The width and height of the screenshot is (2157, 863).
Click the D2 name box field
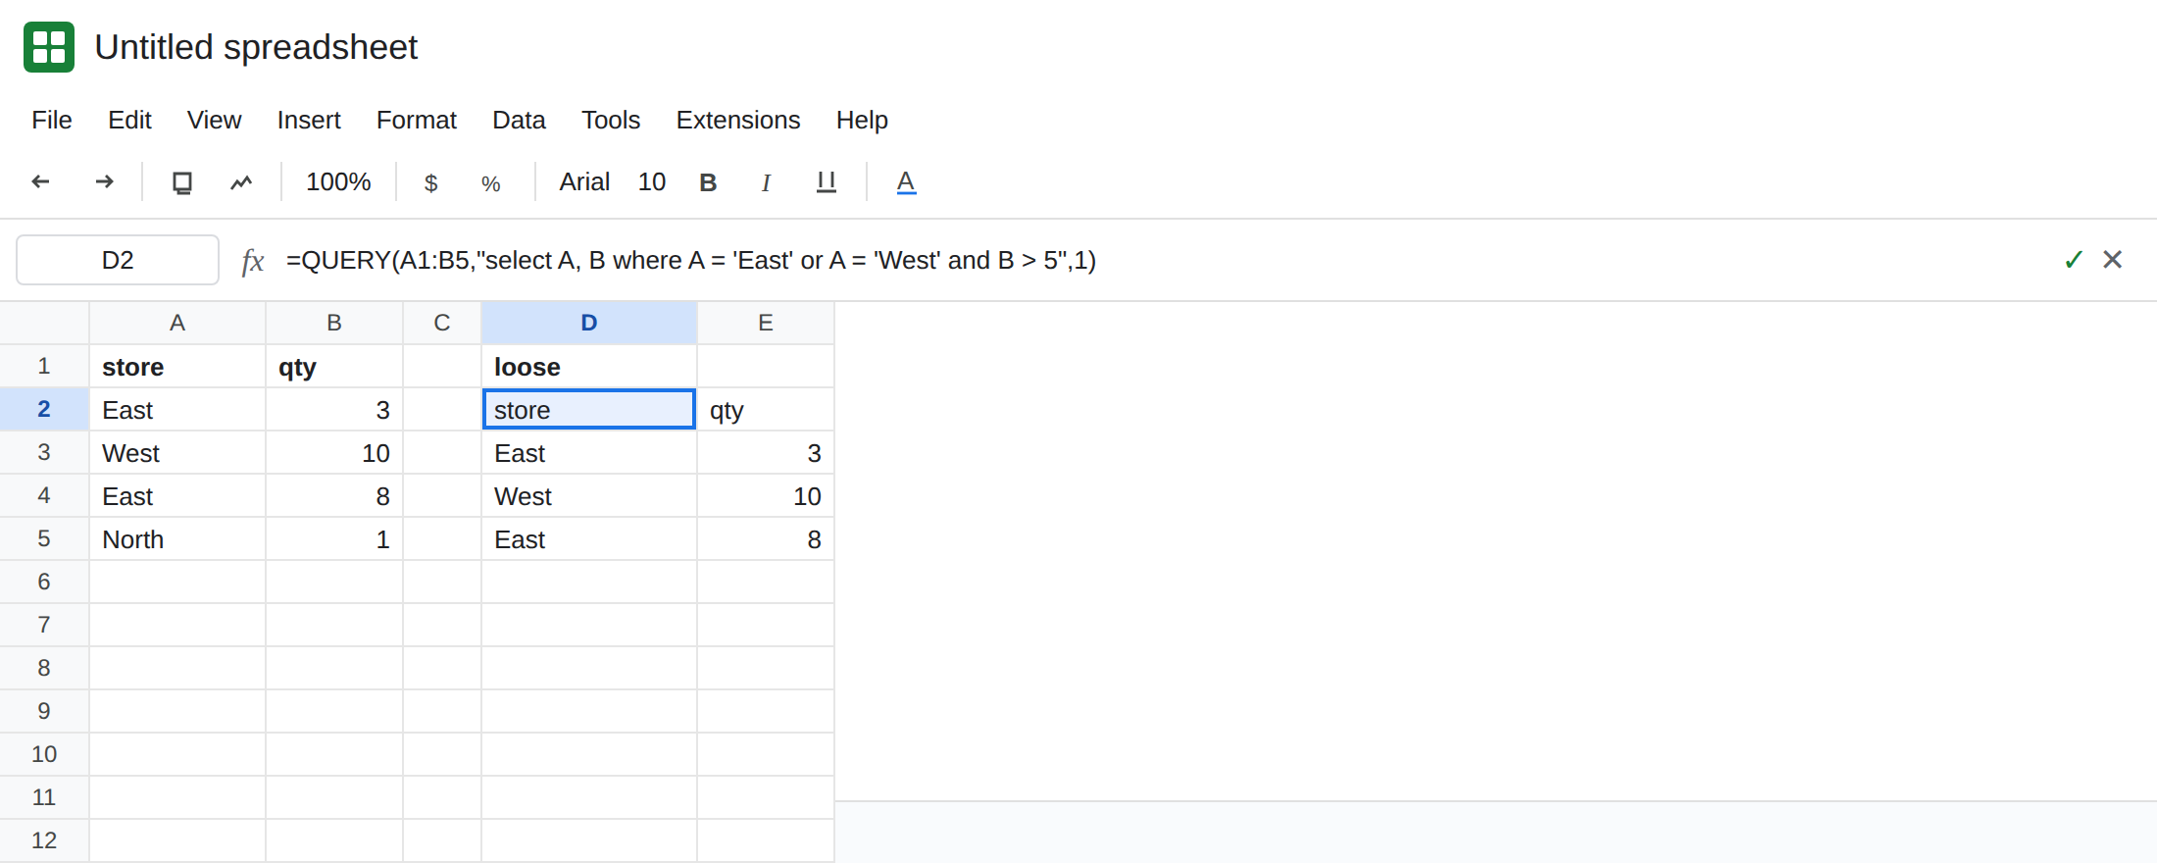pyautogui.click(x=118, y=260)
